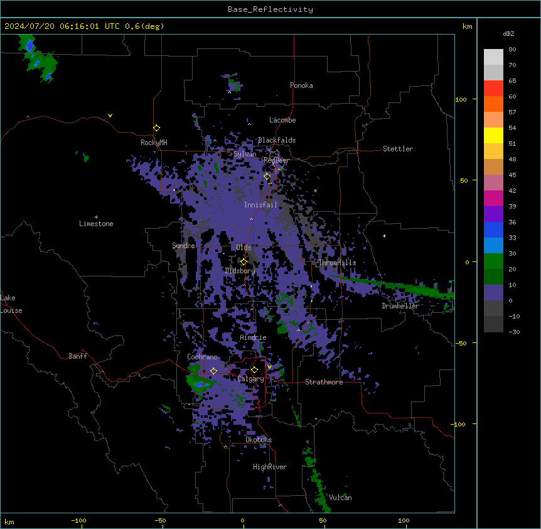This screenshot has width=541, height=529.
Task: Click the -100 tick label on the bottom axis
Action: pos(78,521)
